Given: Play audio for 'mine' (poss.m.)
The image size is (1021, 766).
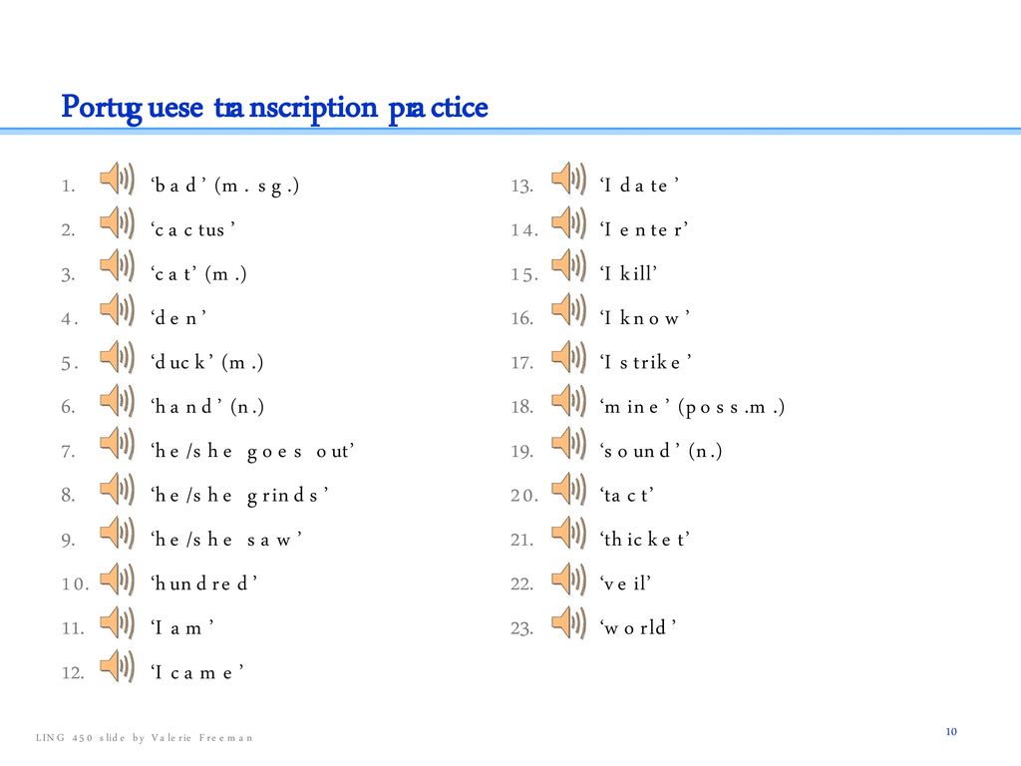Looking at the screenshot, I should pyautogui.click(x=569, y=400).
